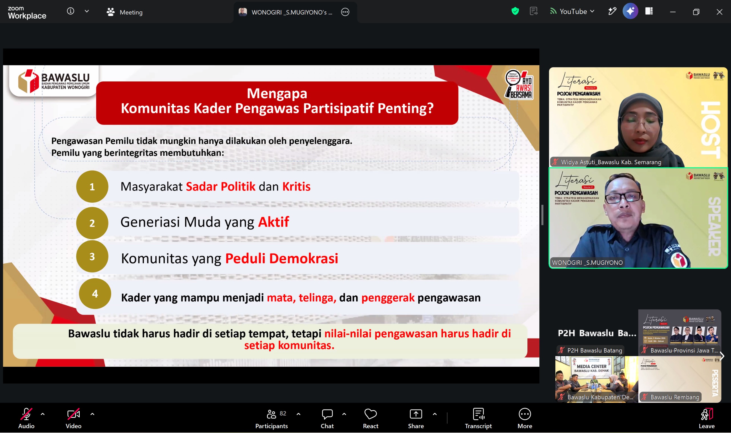Select Bawaslu Provinsi Jawa T... tile
Viewport: 731px width, 433px height.
pyautogui.click(x=680, y=332)
